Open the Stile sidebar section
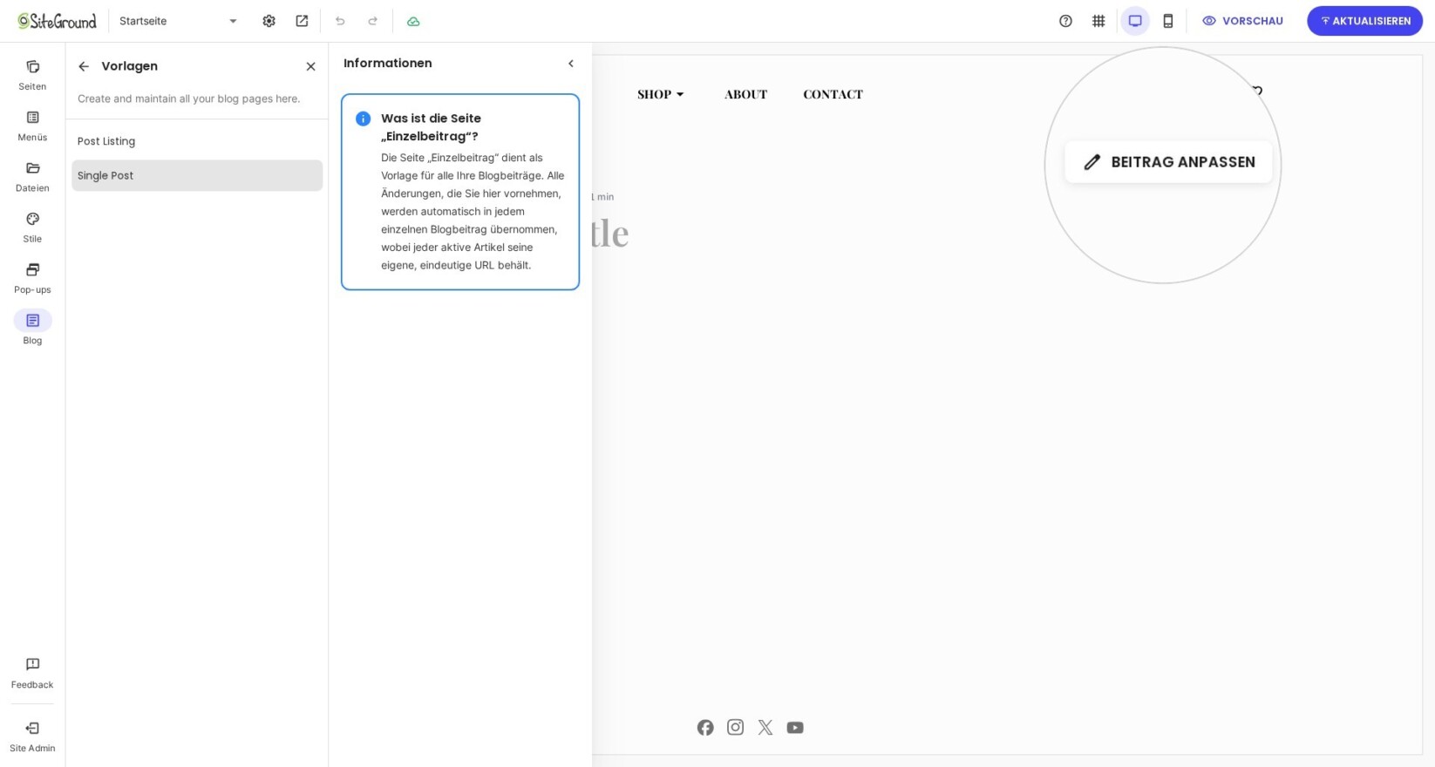The image size is (1435, 767). (32, 227)
